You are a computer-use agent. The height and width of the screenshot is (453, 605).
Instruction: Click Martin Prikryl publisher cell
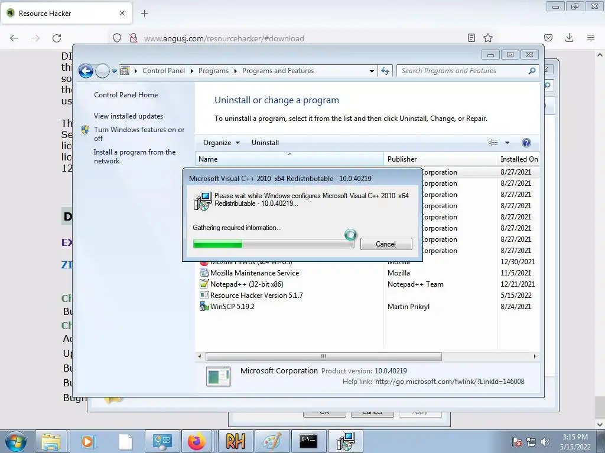point(408,307)
